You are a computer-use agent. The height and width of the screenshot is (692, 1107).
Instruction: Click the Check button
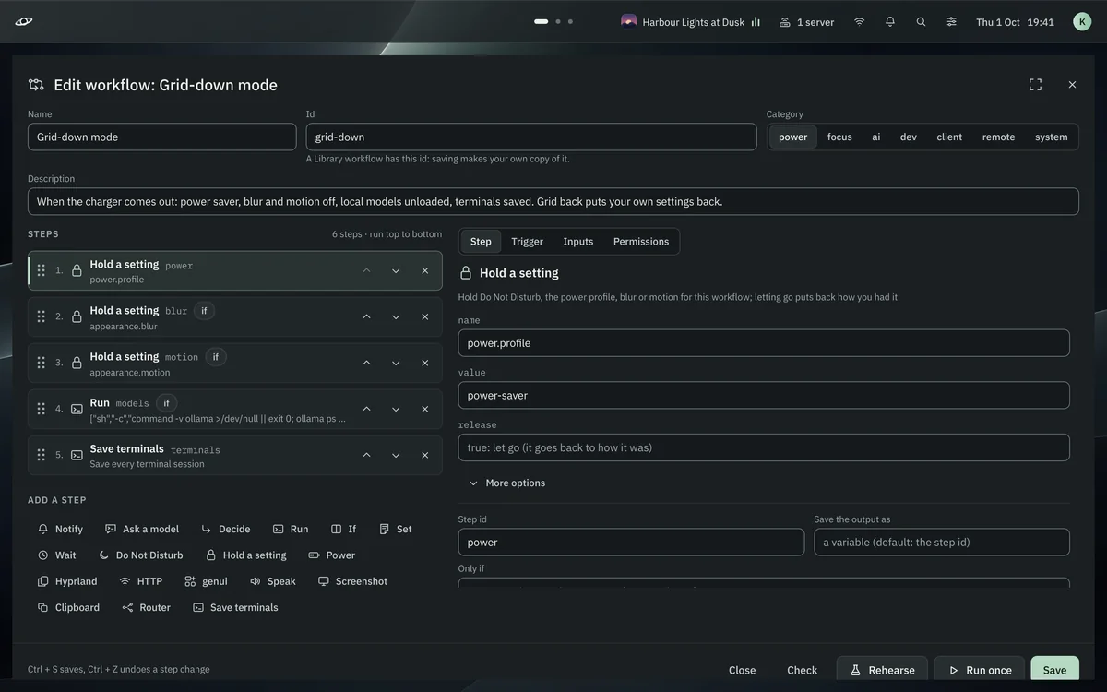802,670
